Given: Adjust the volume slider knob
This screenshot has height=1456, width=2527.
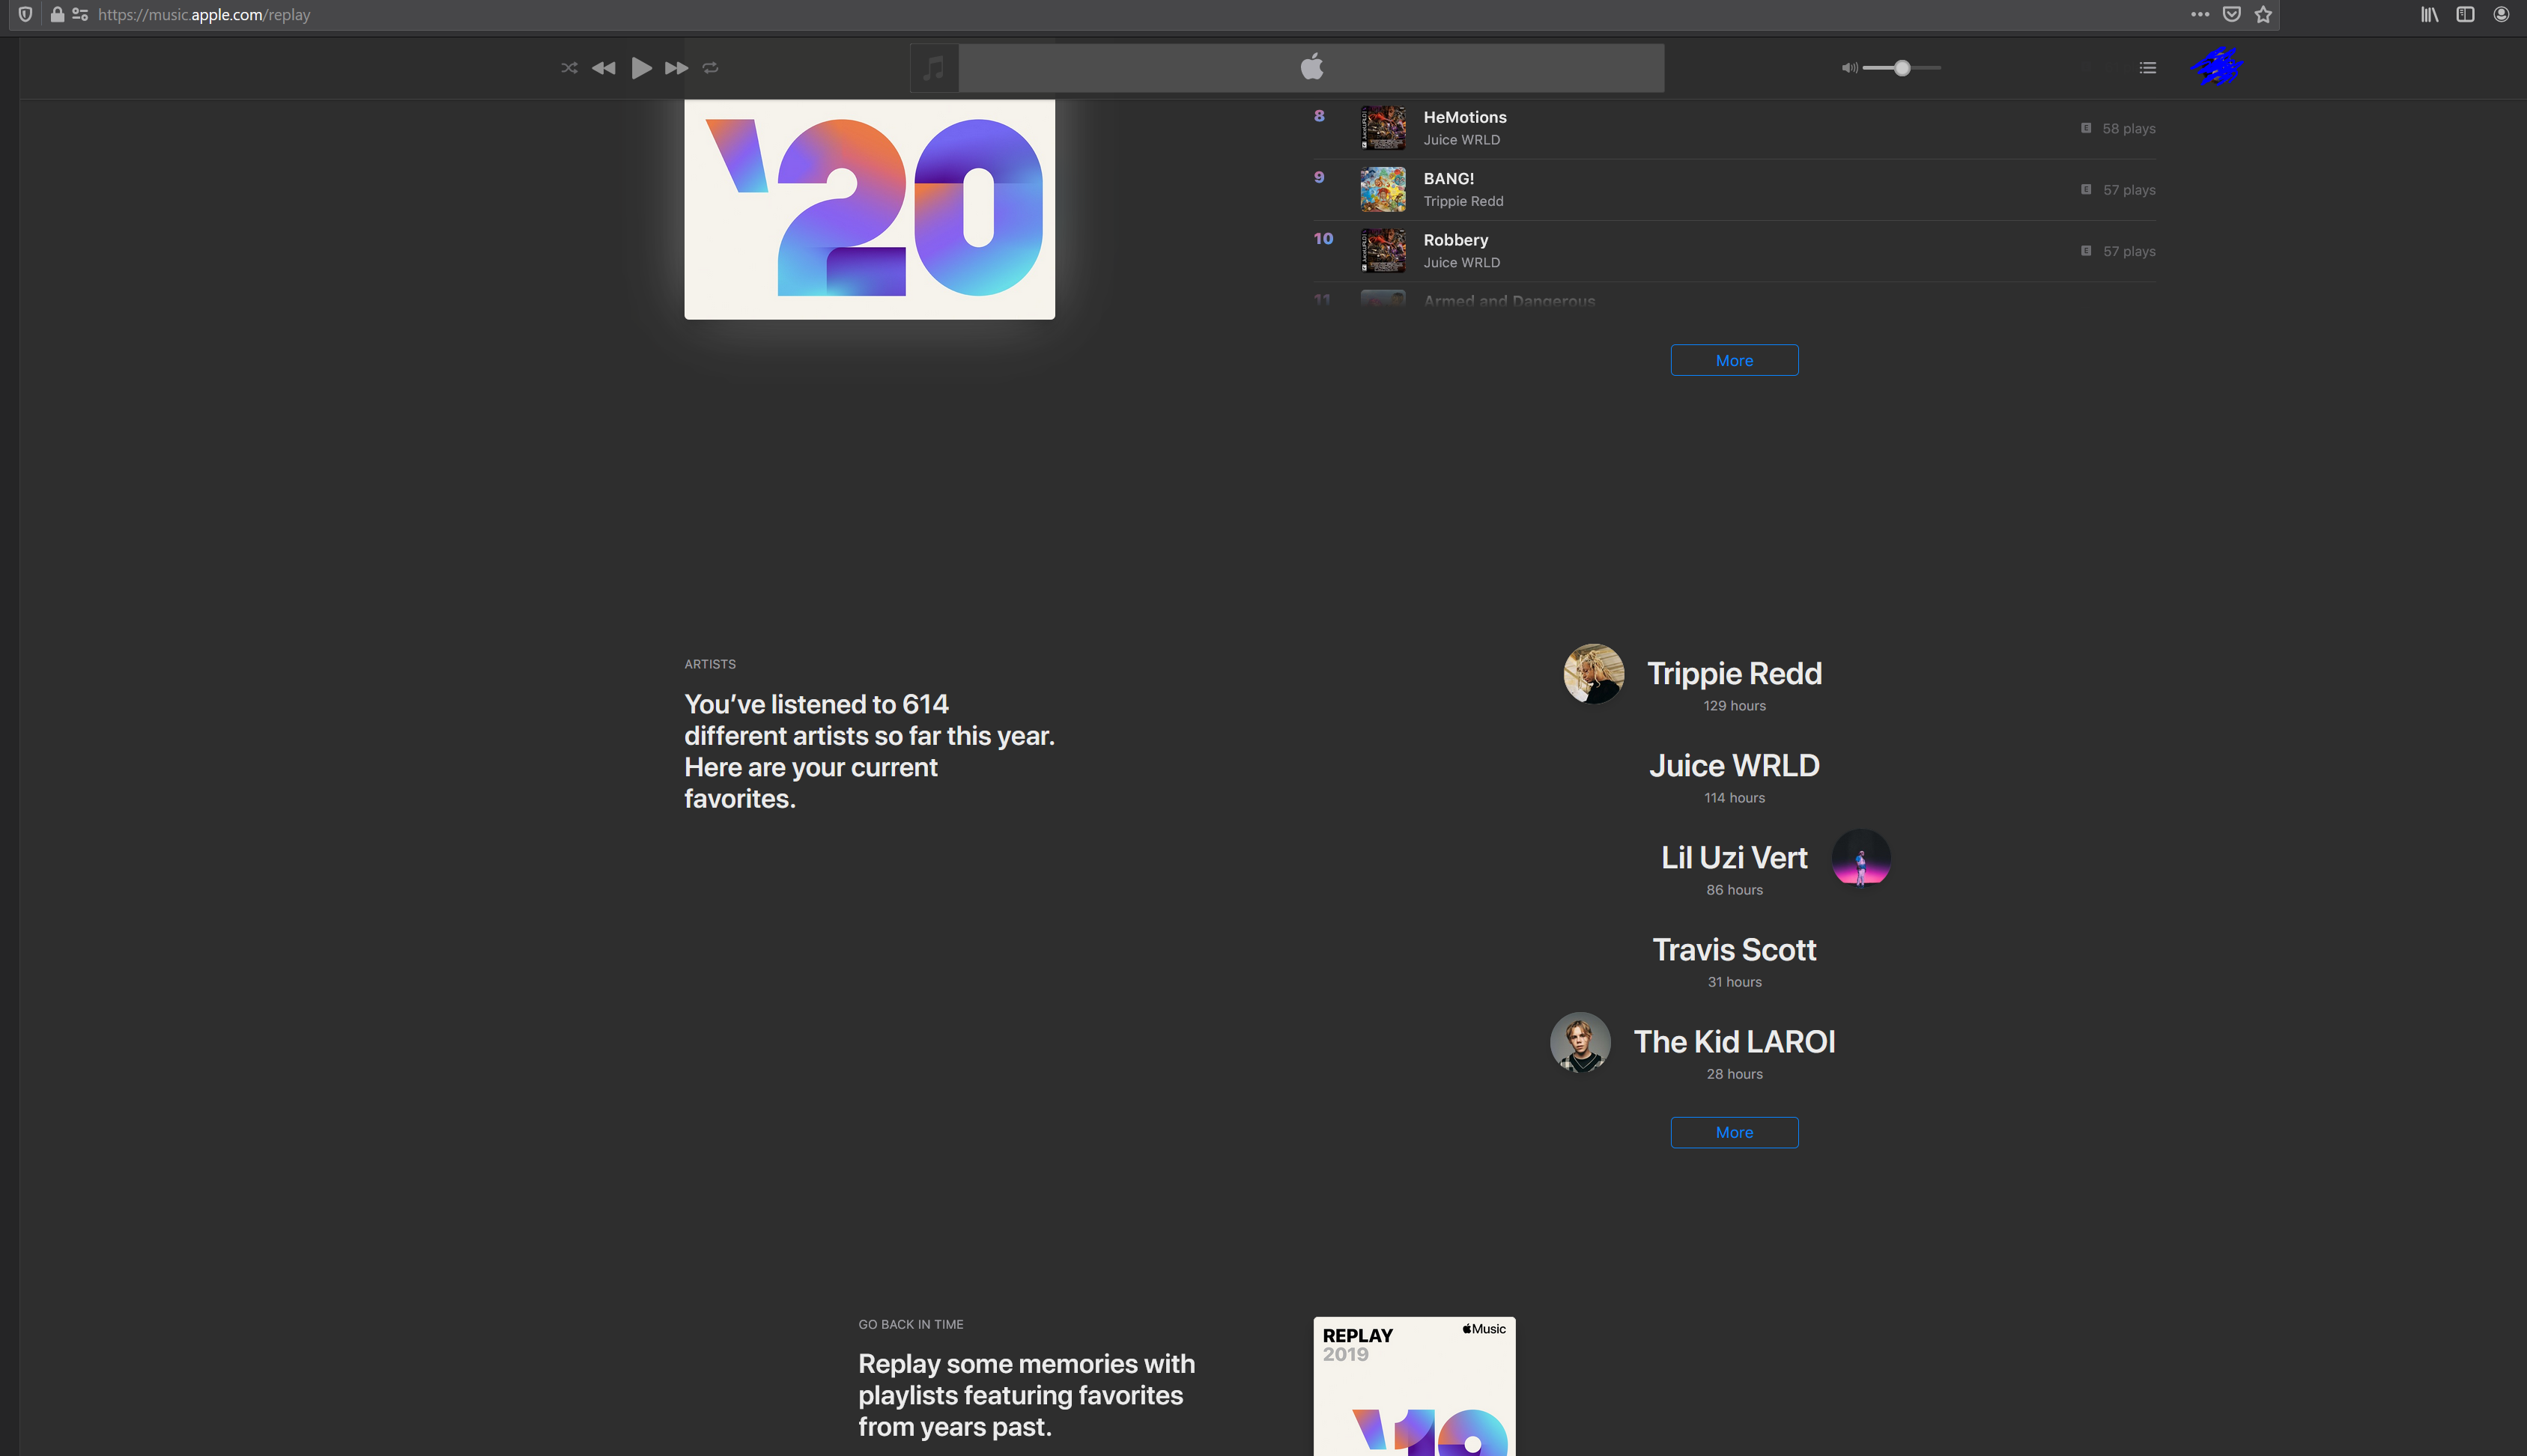Looking at the screenshot, I should point(1902,68).
